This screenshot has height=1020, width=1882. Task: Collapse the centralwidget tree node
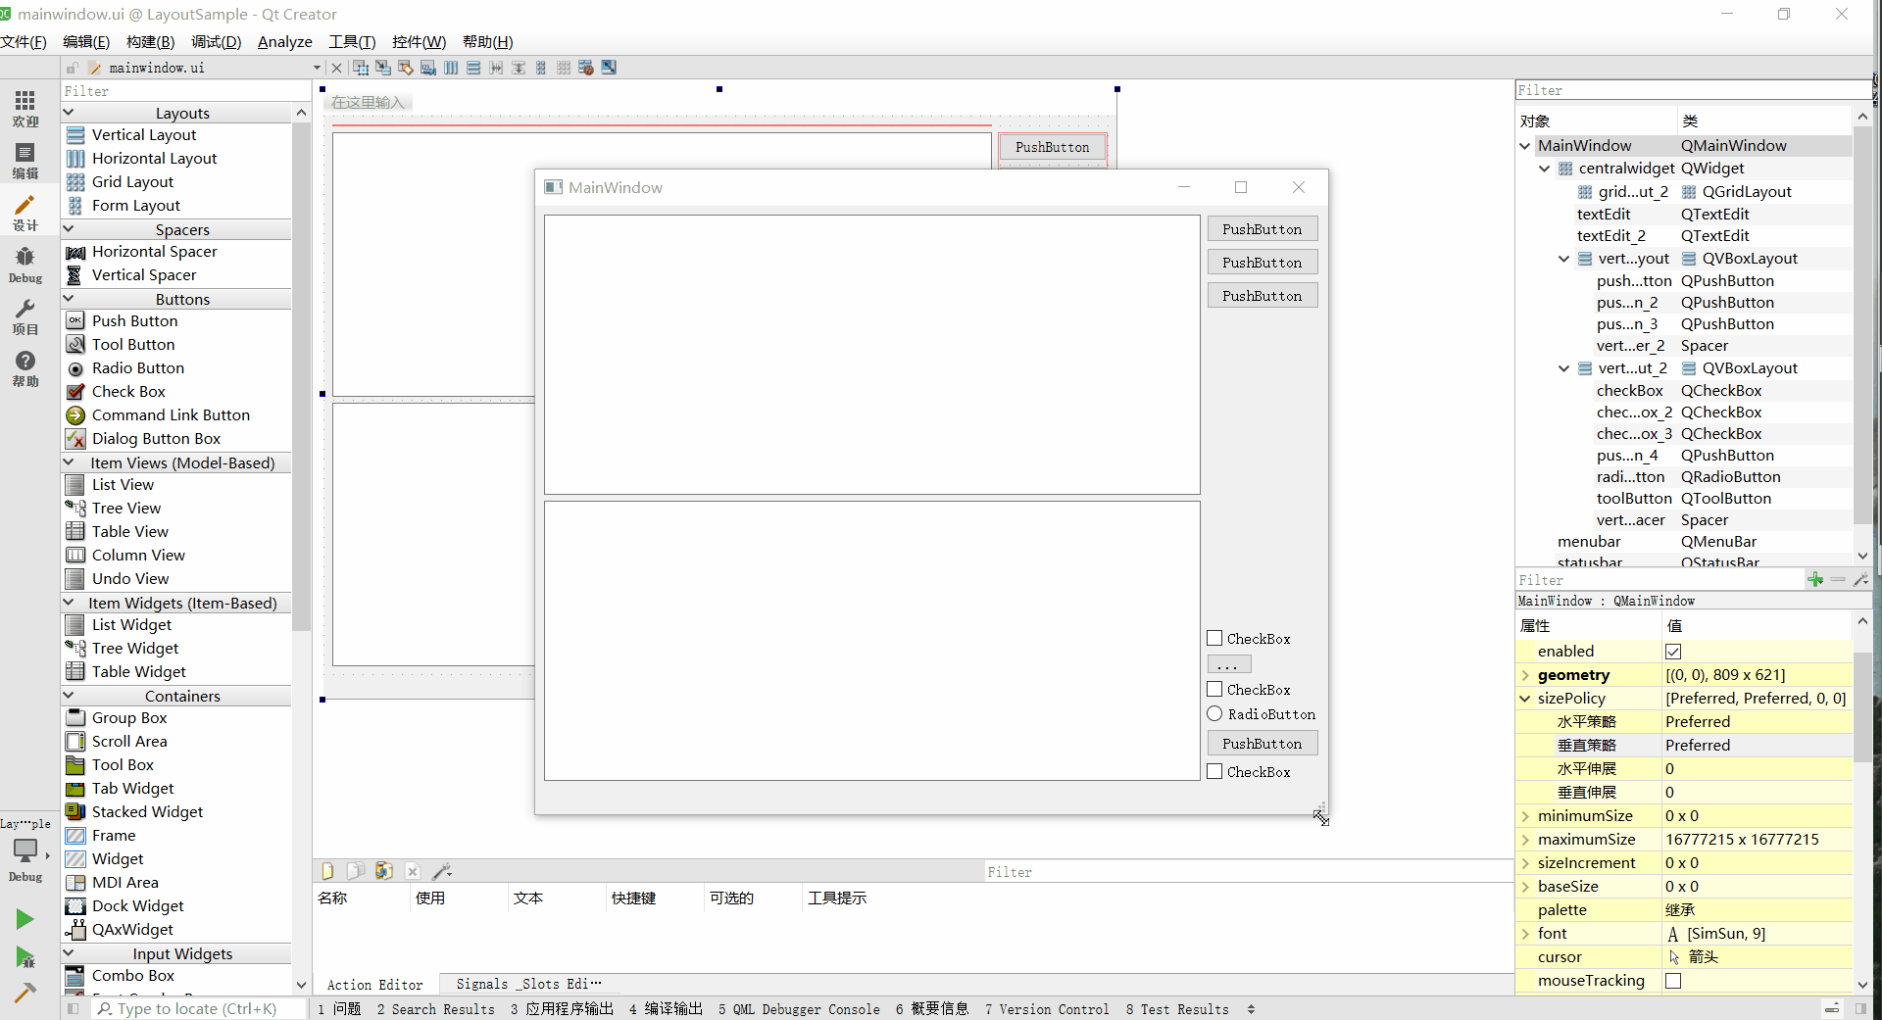1545,169
